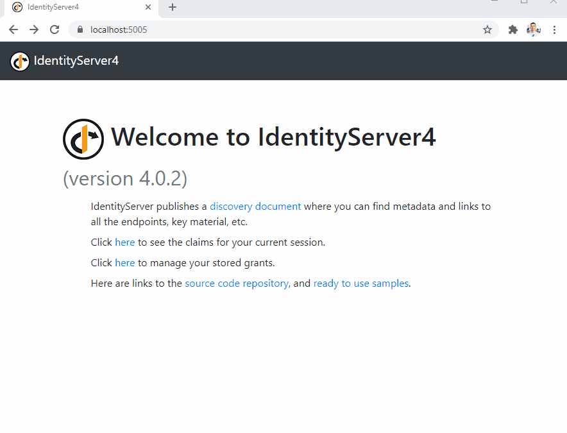
Task: Open the Extensions puzzle icon
Action: click(x=512, y=30)
